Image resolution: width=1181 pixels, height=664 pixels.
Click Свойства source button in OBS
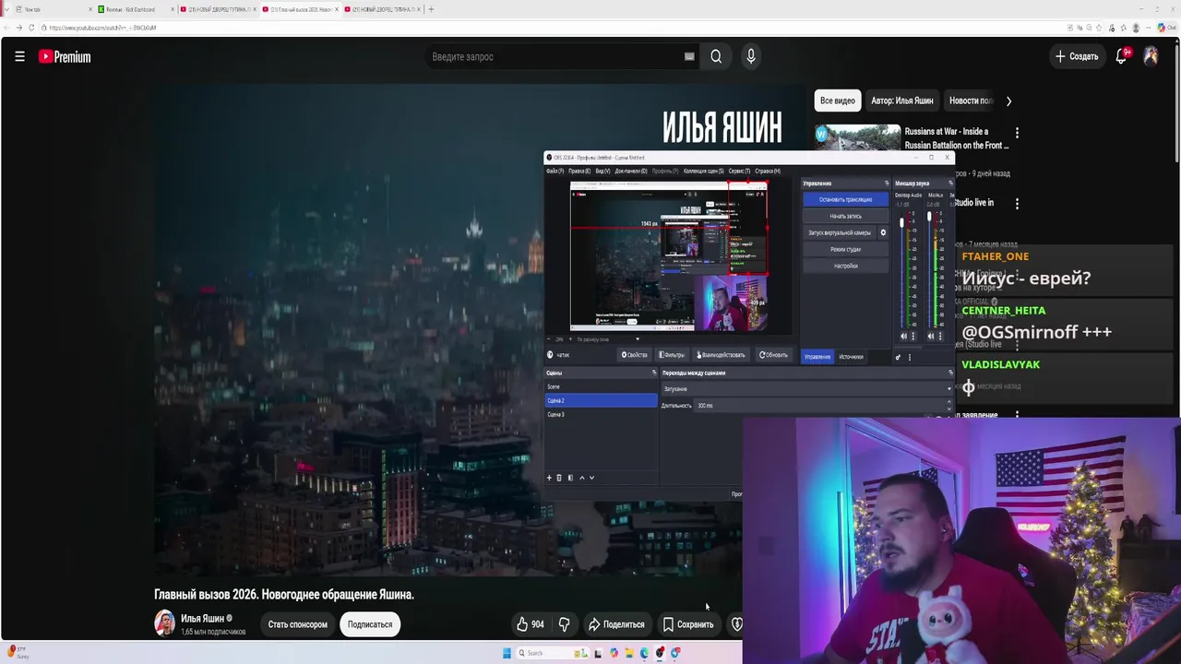pos(635,355)
